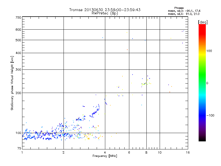Viewport: 221px width, 166px height.
Task: Click the 'Phases' header text
Action: pos(179,8)
